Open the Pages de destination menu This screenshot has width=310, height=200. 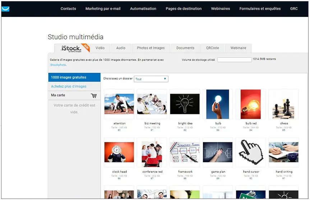(184, 9)
